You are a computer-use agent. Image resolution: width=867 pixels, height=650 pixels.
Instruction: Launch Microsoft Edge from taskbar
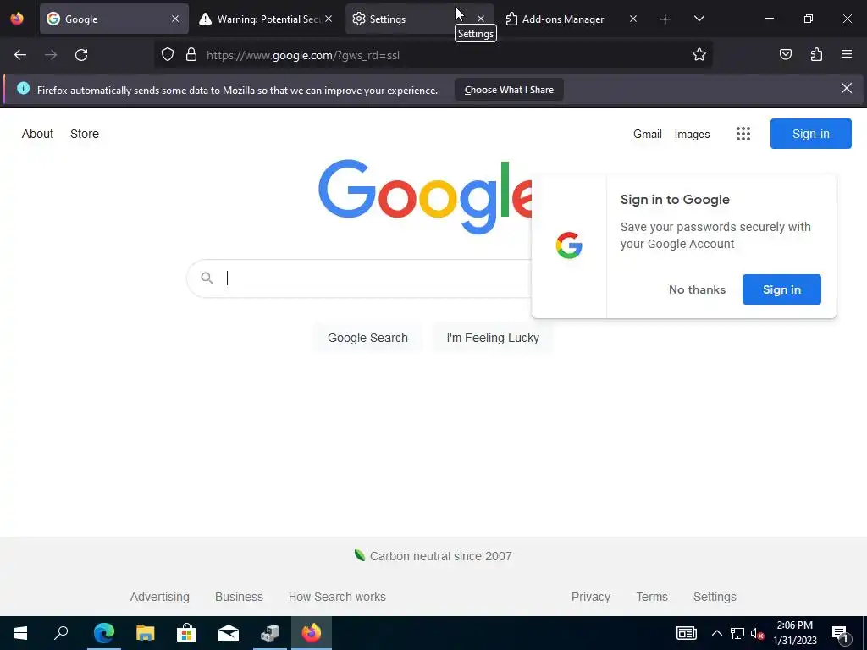pos(103,633)
